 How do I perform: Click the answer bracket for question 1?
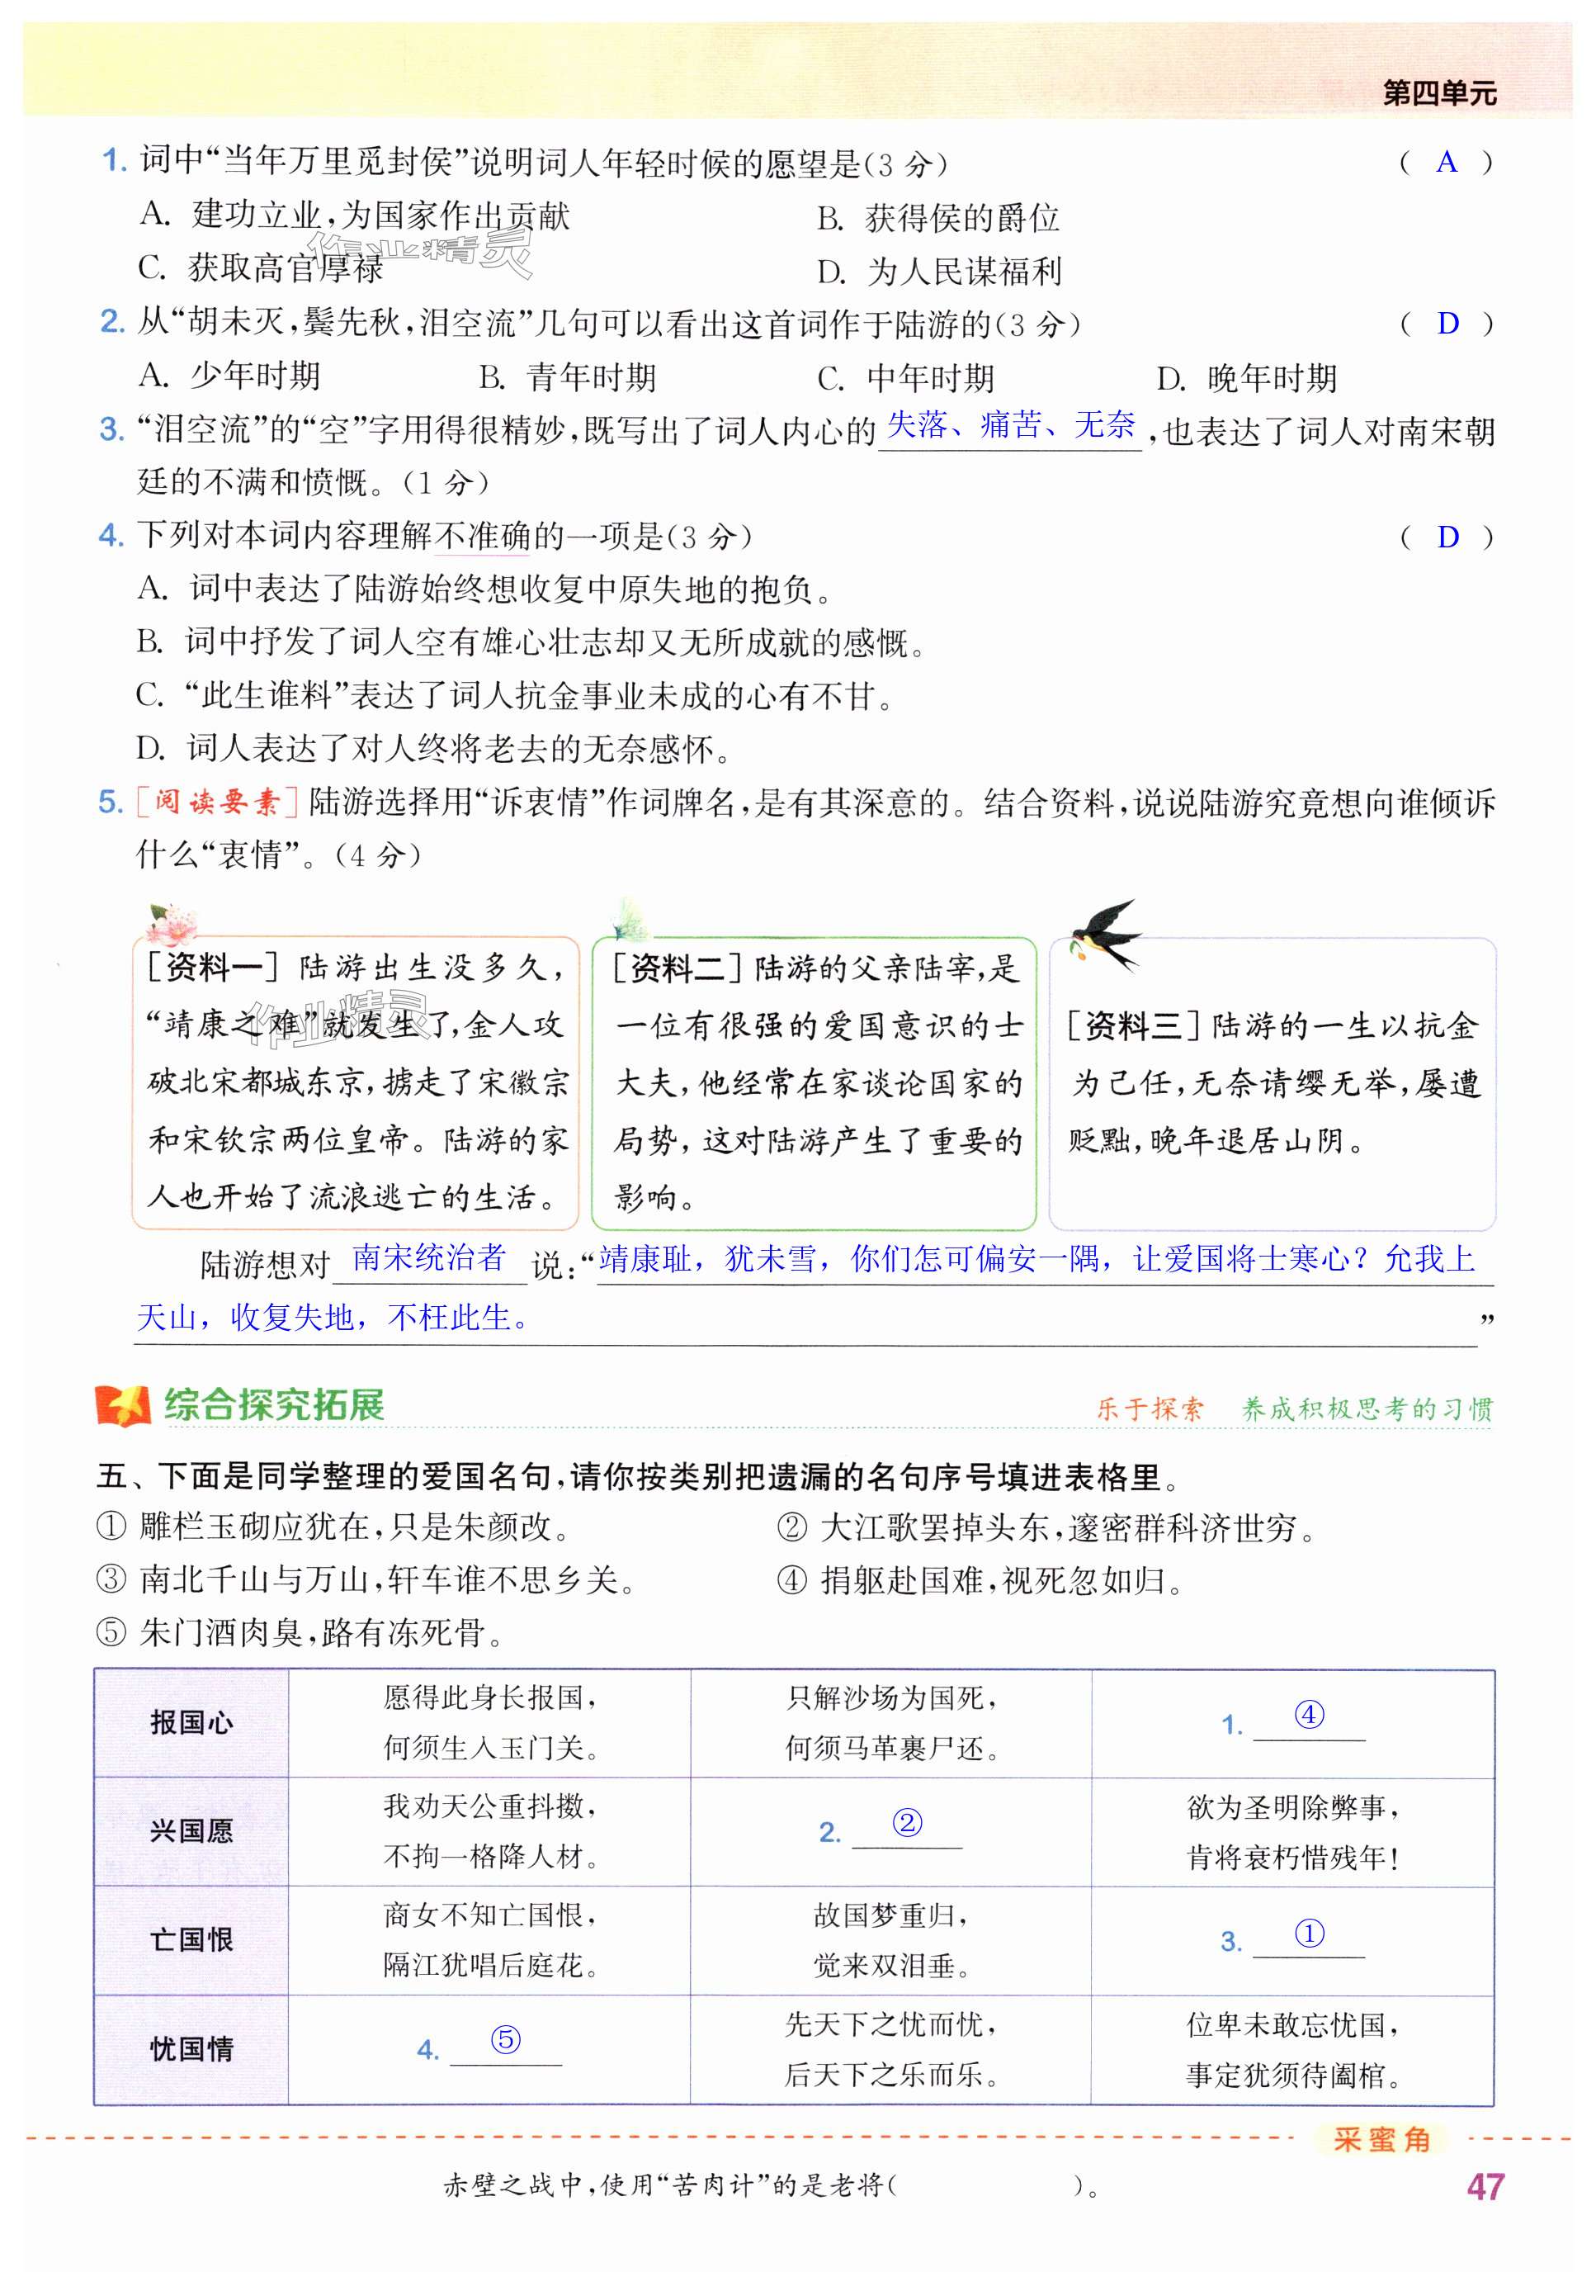[1446, 163]
